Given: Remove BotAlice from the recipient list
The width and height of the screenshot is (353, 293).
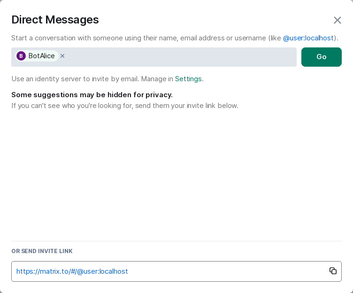Looking at the screenshot, I should click(62, 56).
